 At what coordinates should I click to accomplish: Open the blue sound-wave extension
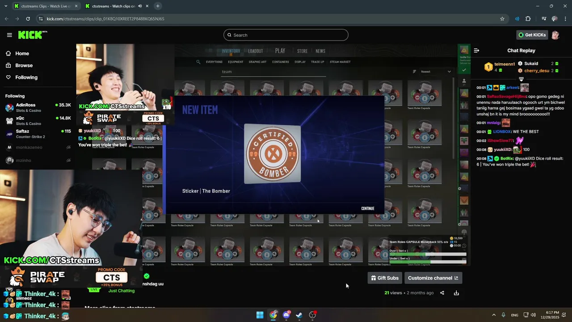coord(517,19)
